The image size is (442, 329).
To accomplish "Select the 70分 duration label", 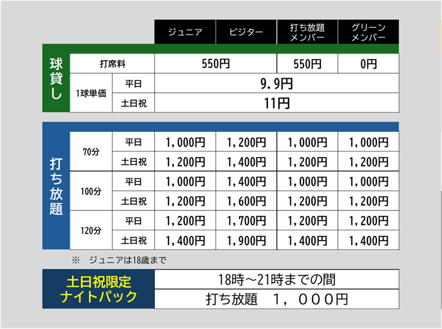I will (91, 152).
